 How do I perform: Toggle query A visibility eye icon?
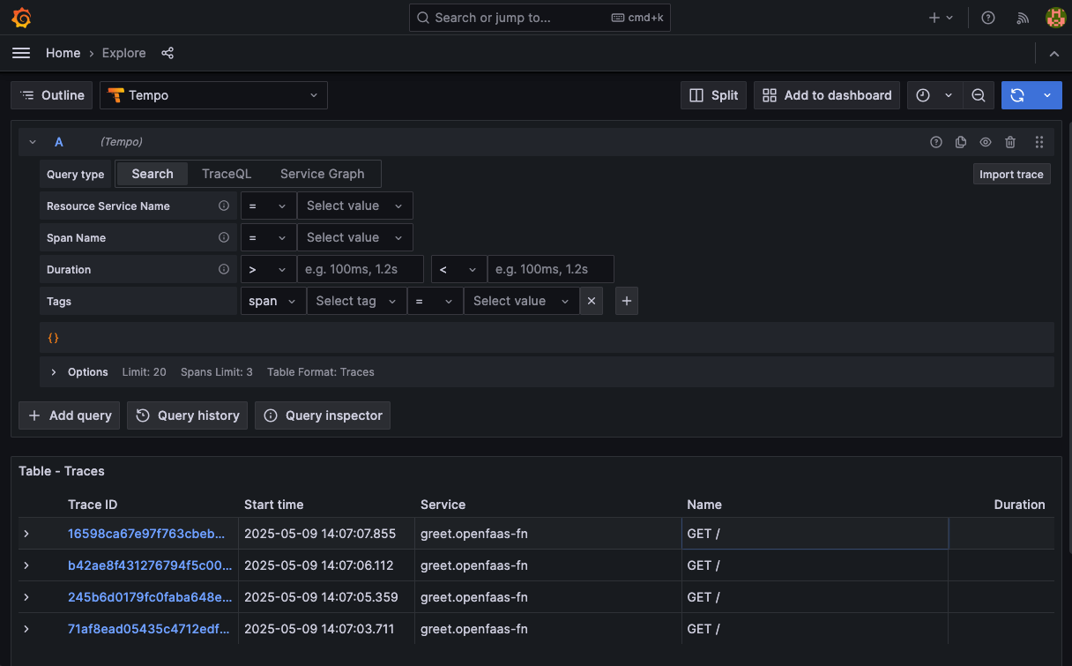tap(986, 142)
